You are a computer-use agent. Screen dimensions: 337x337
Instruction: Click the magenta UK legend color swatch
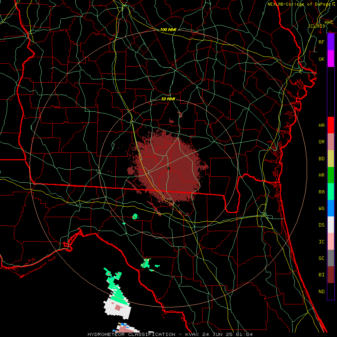point(331,59)
